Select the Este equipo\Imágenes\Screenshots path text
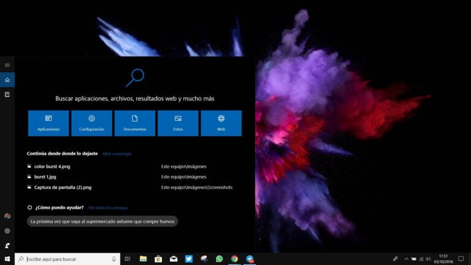 (197, 188)
